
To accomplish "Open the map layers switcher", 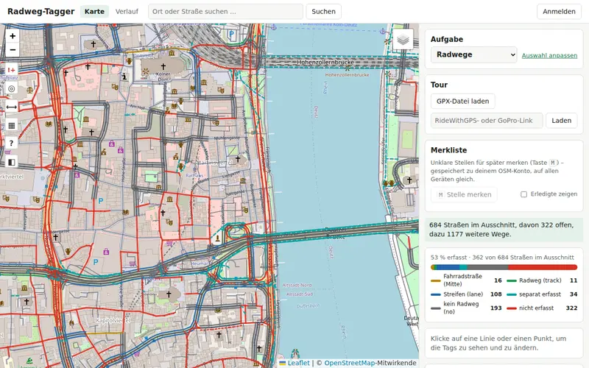I will pyautogui.click(x=403, y=40).
